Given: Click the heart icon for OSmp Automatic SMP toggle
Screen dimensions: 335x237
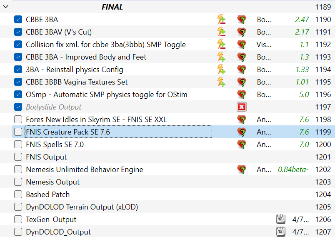Looking at the screenshot, I should click(242, 95).
